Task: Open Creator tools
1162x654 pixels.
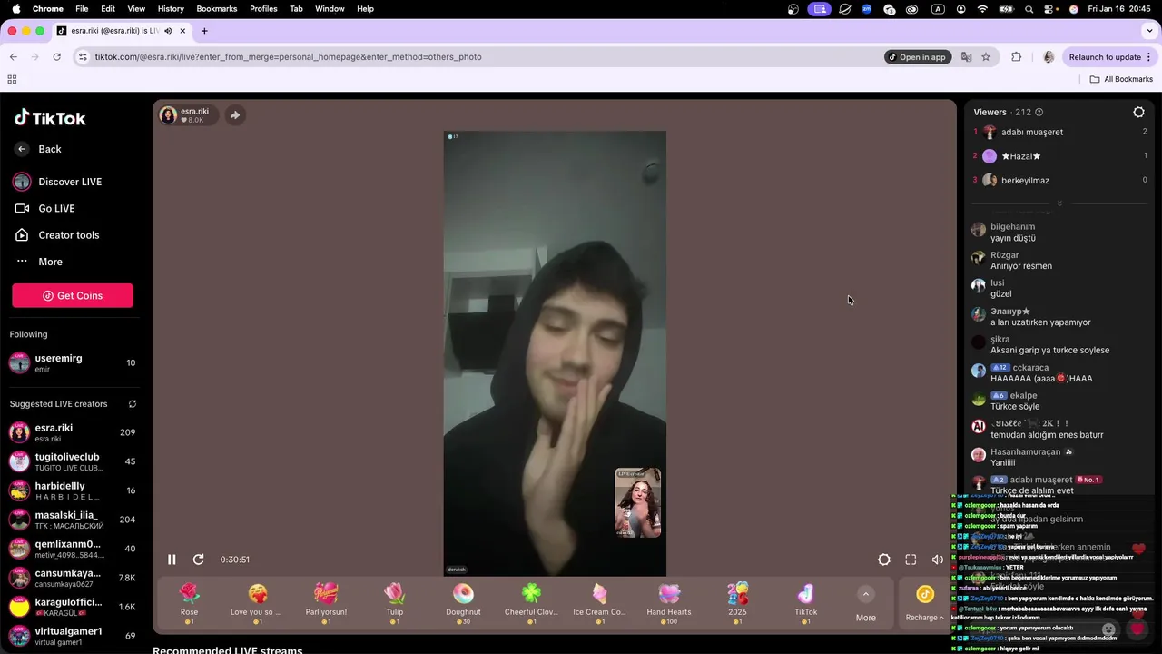Action: 57,235
